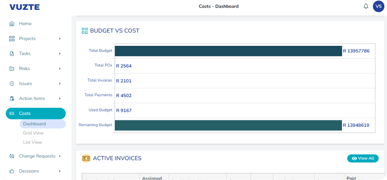Click the Active Invoices yellow icon
The image size is (387, 180).
86,158
